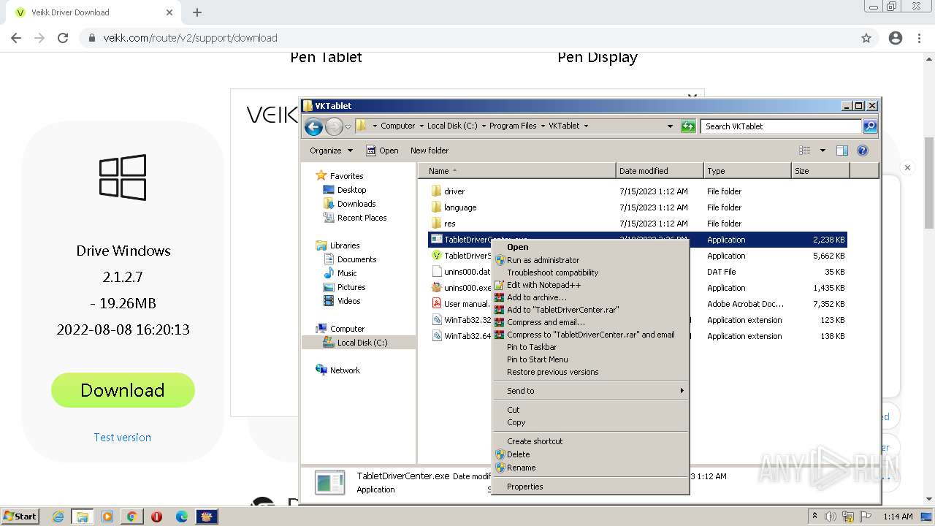Choose Pin to Taskbar
The image size is (935, 526).
pyautogui.click(x=590, y=347)
